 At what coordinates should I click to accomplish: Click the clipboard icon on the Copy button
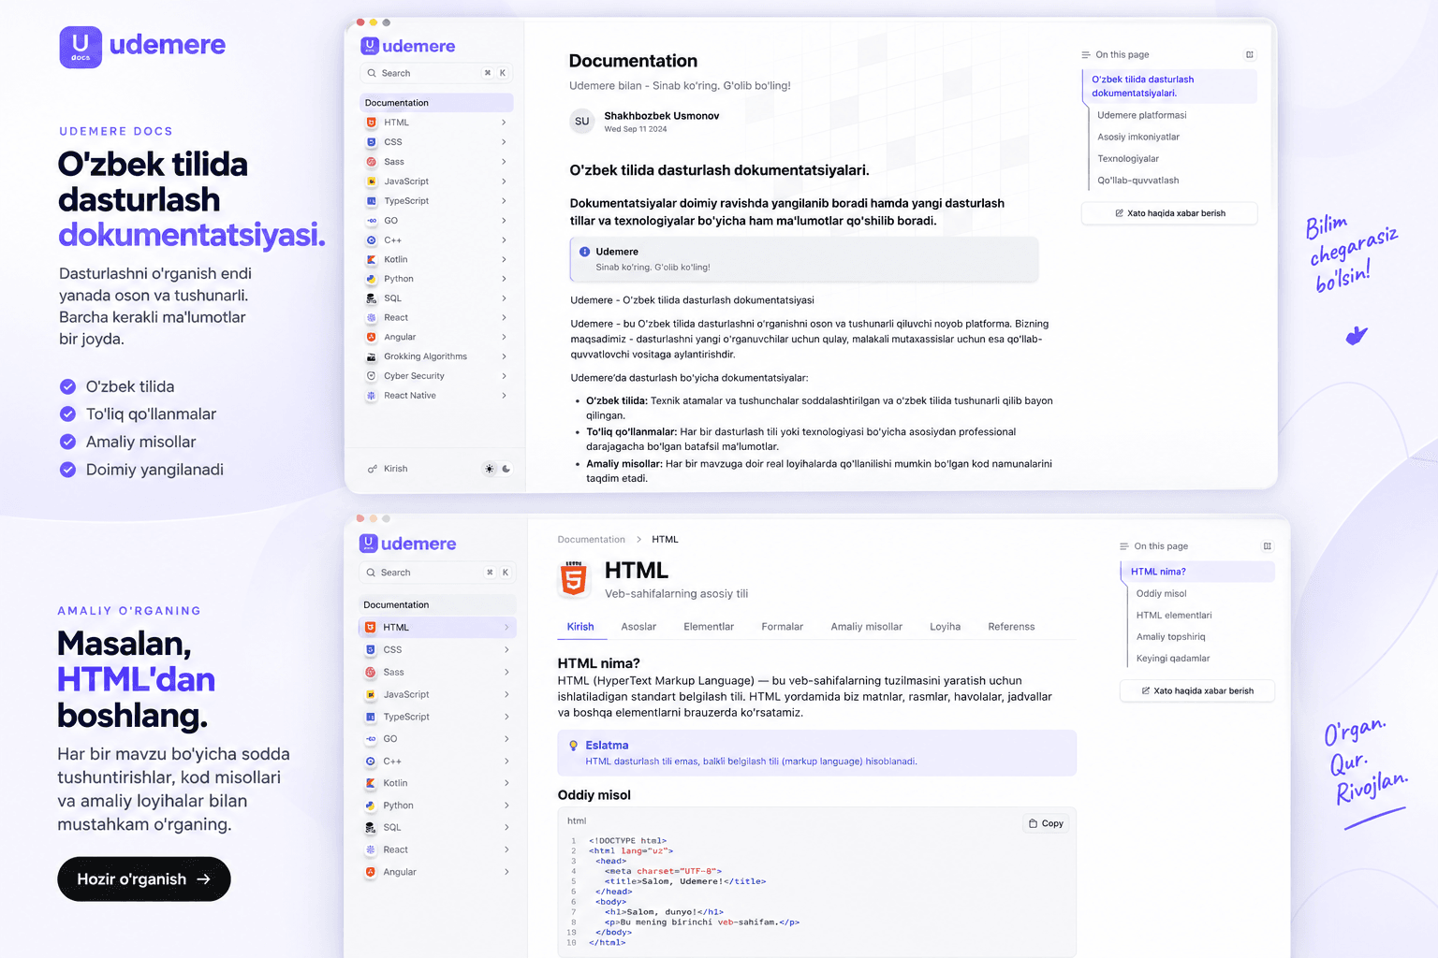coord(1033,823)
